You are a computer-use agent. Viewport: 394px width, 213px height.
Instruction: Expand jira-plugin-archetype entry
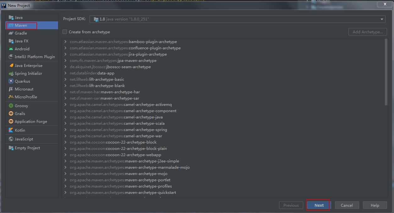coord(65,54)
